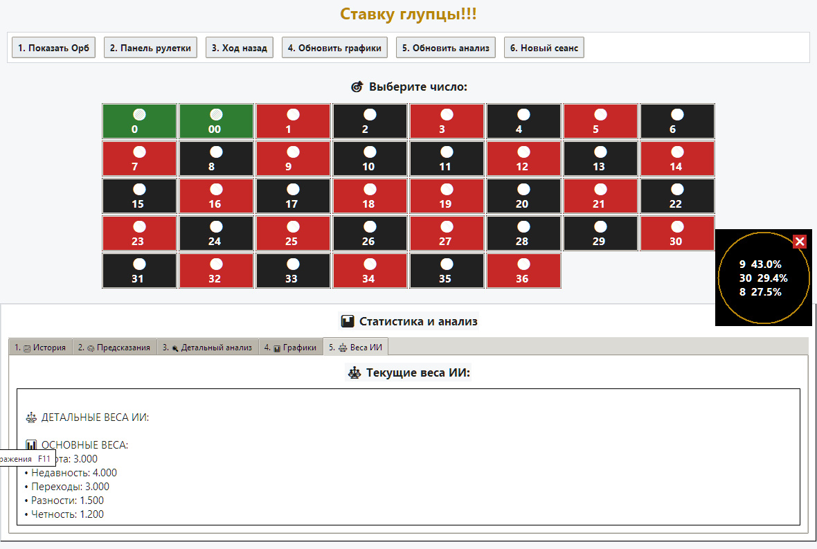Choose red number 9 on grid

coord(293,159)
